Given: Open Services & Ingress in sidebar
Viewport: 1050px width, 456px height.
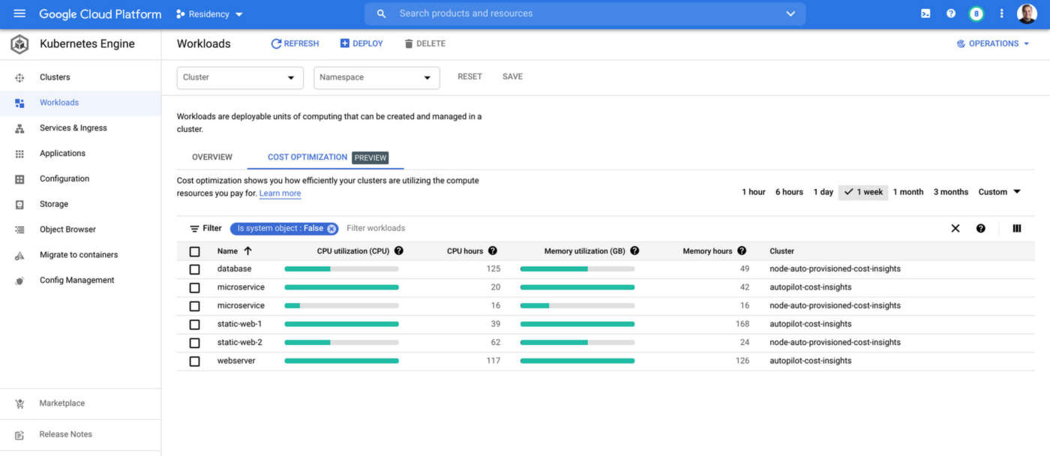Looking at the screenshot, I should pyautogui.click(x=73, y=128).
